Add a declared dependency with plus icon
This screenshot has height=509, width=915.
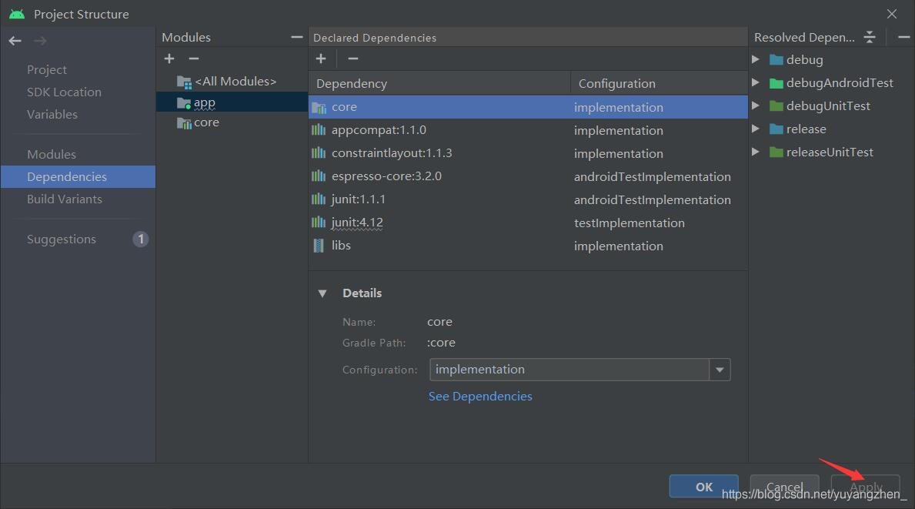pos(321,59)
